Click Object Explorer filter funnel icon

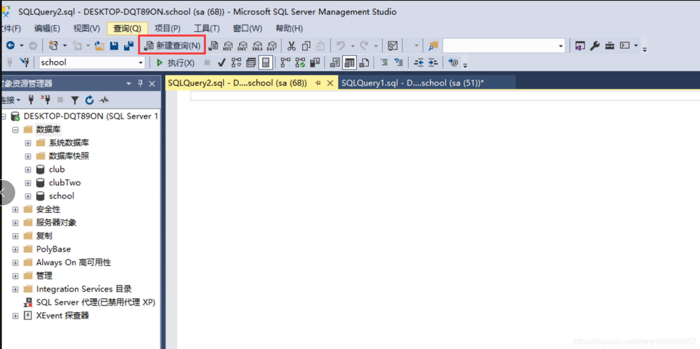(75, 100)
